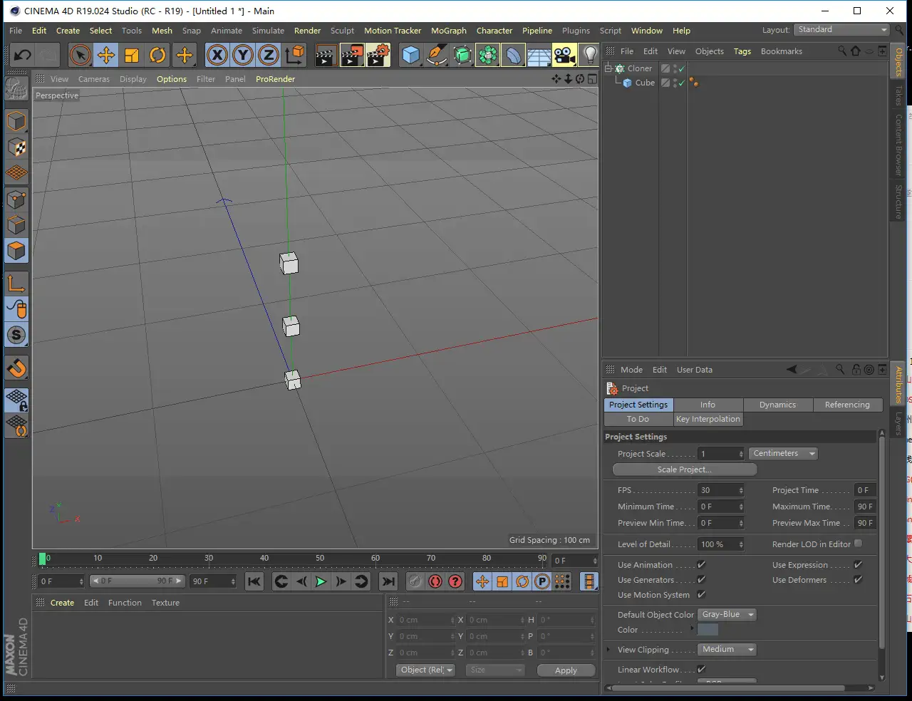This screenshot has height=701, width=912.
Task: Click the FPS value field
Action: [x=720, y=490]
